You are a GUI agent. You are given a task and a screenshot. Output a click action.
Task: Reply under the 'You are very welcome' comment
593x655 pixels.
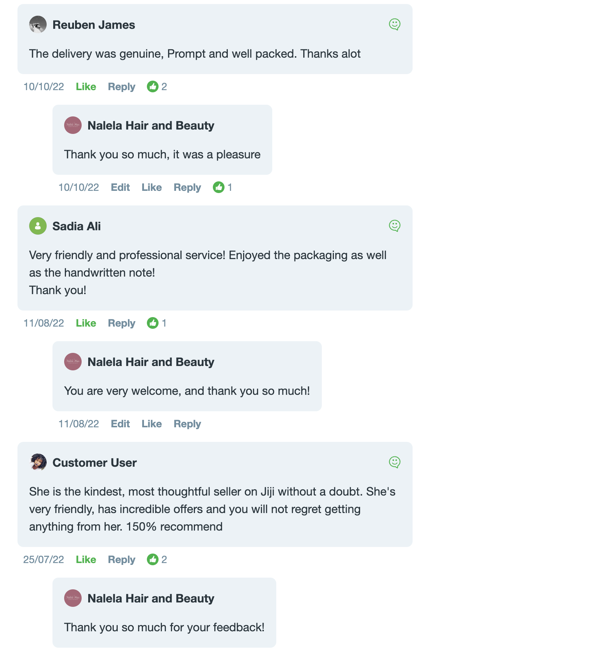tap(187, 424)
